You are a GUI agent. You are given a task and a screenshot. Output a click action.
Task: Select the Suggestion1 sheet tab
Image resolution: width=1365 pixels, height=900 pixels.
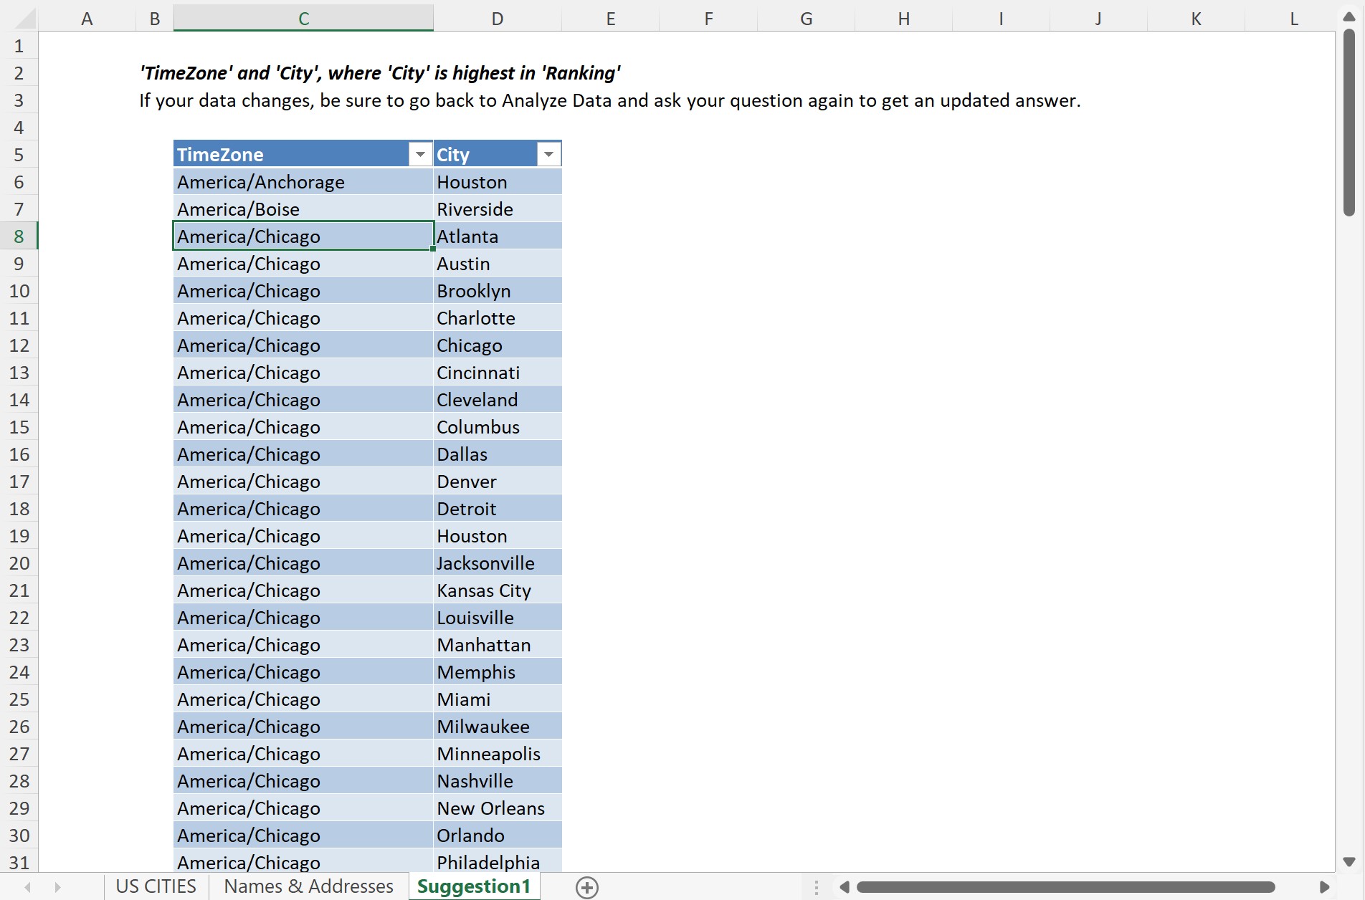(x=473, y=886)
